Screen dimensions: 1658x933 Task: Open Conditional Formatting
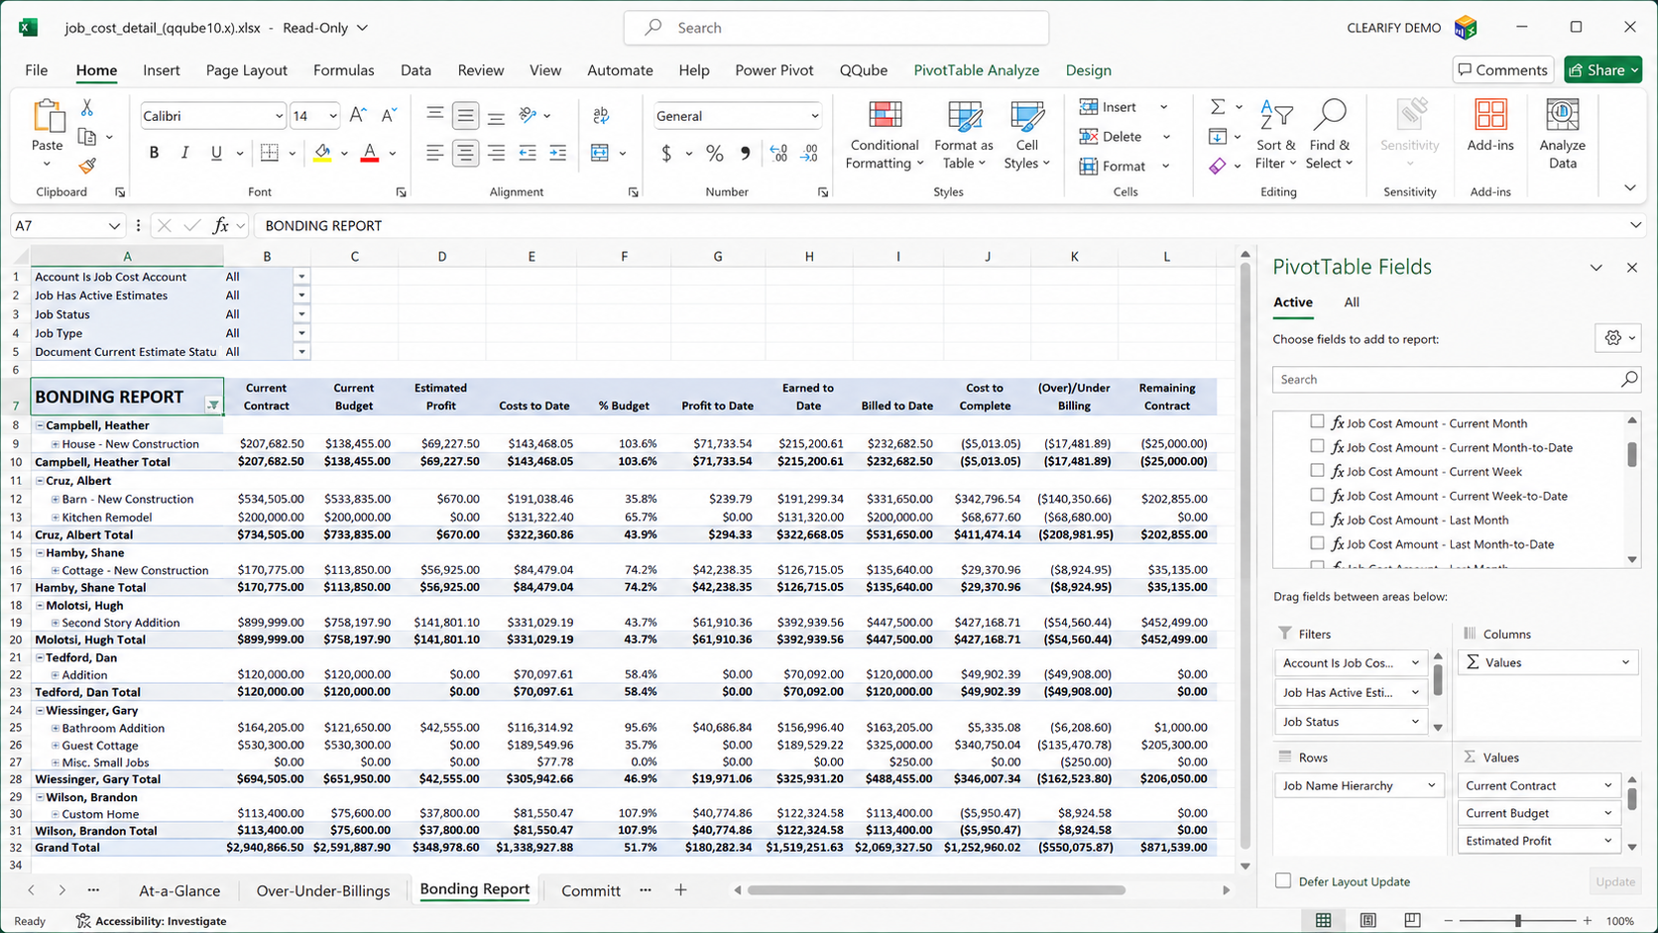point(885,136)
